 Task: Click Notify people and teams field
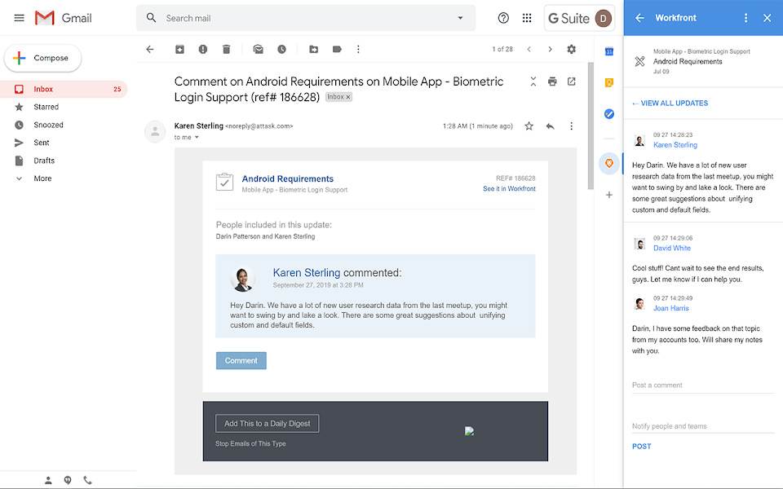[x=703, y=426]
